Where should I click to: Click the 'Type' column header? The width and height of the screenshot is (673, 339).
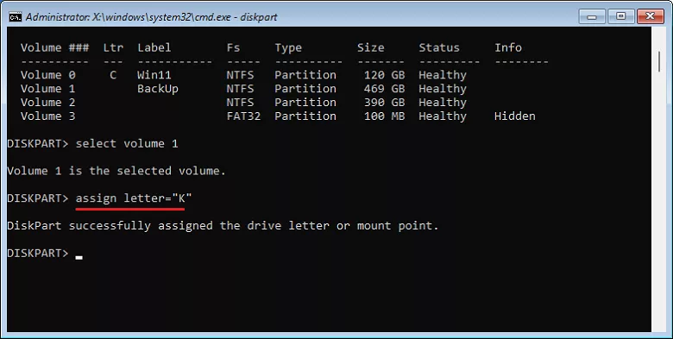tap(288, 48)
